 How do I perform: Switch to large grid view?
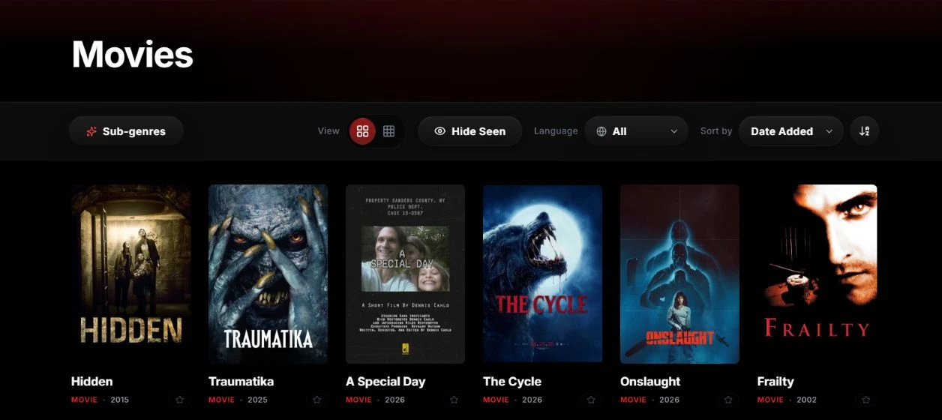363,131
